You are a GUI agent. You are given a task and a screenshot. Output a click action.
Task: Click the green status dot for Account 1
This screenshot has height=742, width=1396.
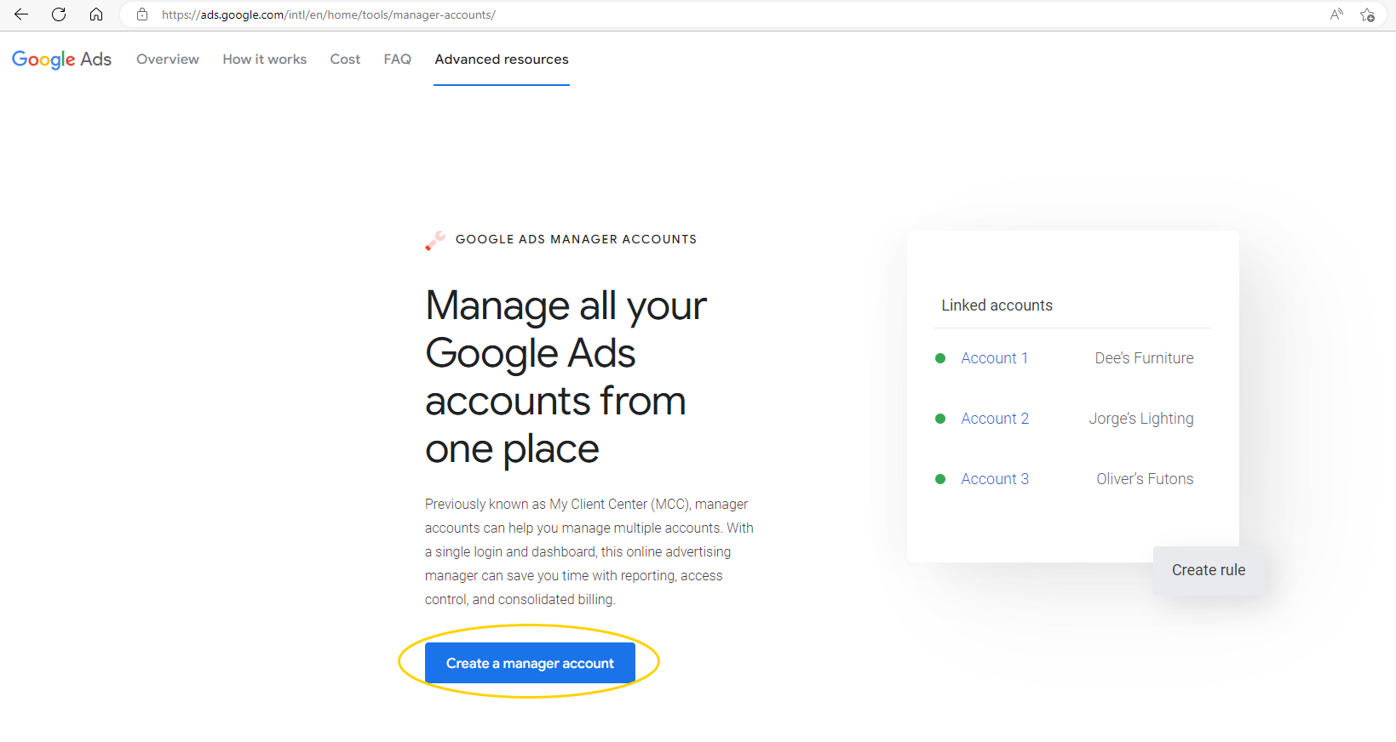click(x=940, y=358)
